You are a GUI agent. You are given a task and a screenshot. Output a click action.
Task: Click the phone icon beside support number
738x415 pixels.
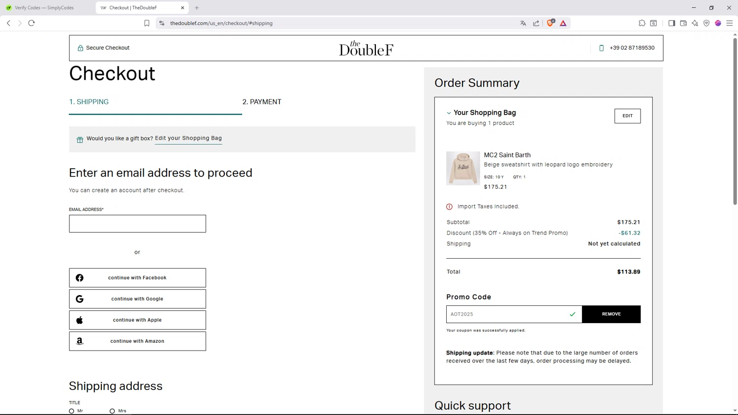601,48
